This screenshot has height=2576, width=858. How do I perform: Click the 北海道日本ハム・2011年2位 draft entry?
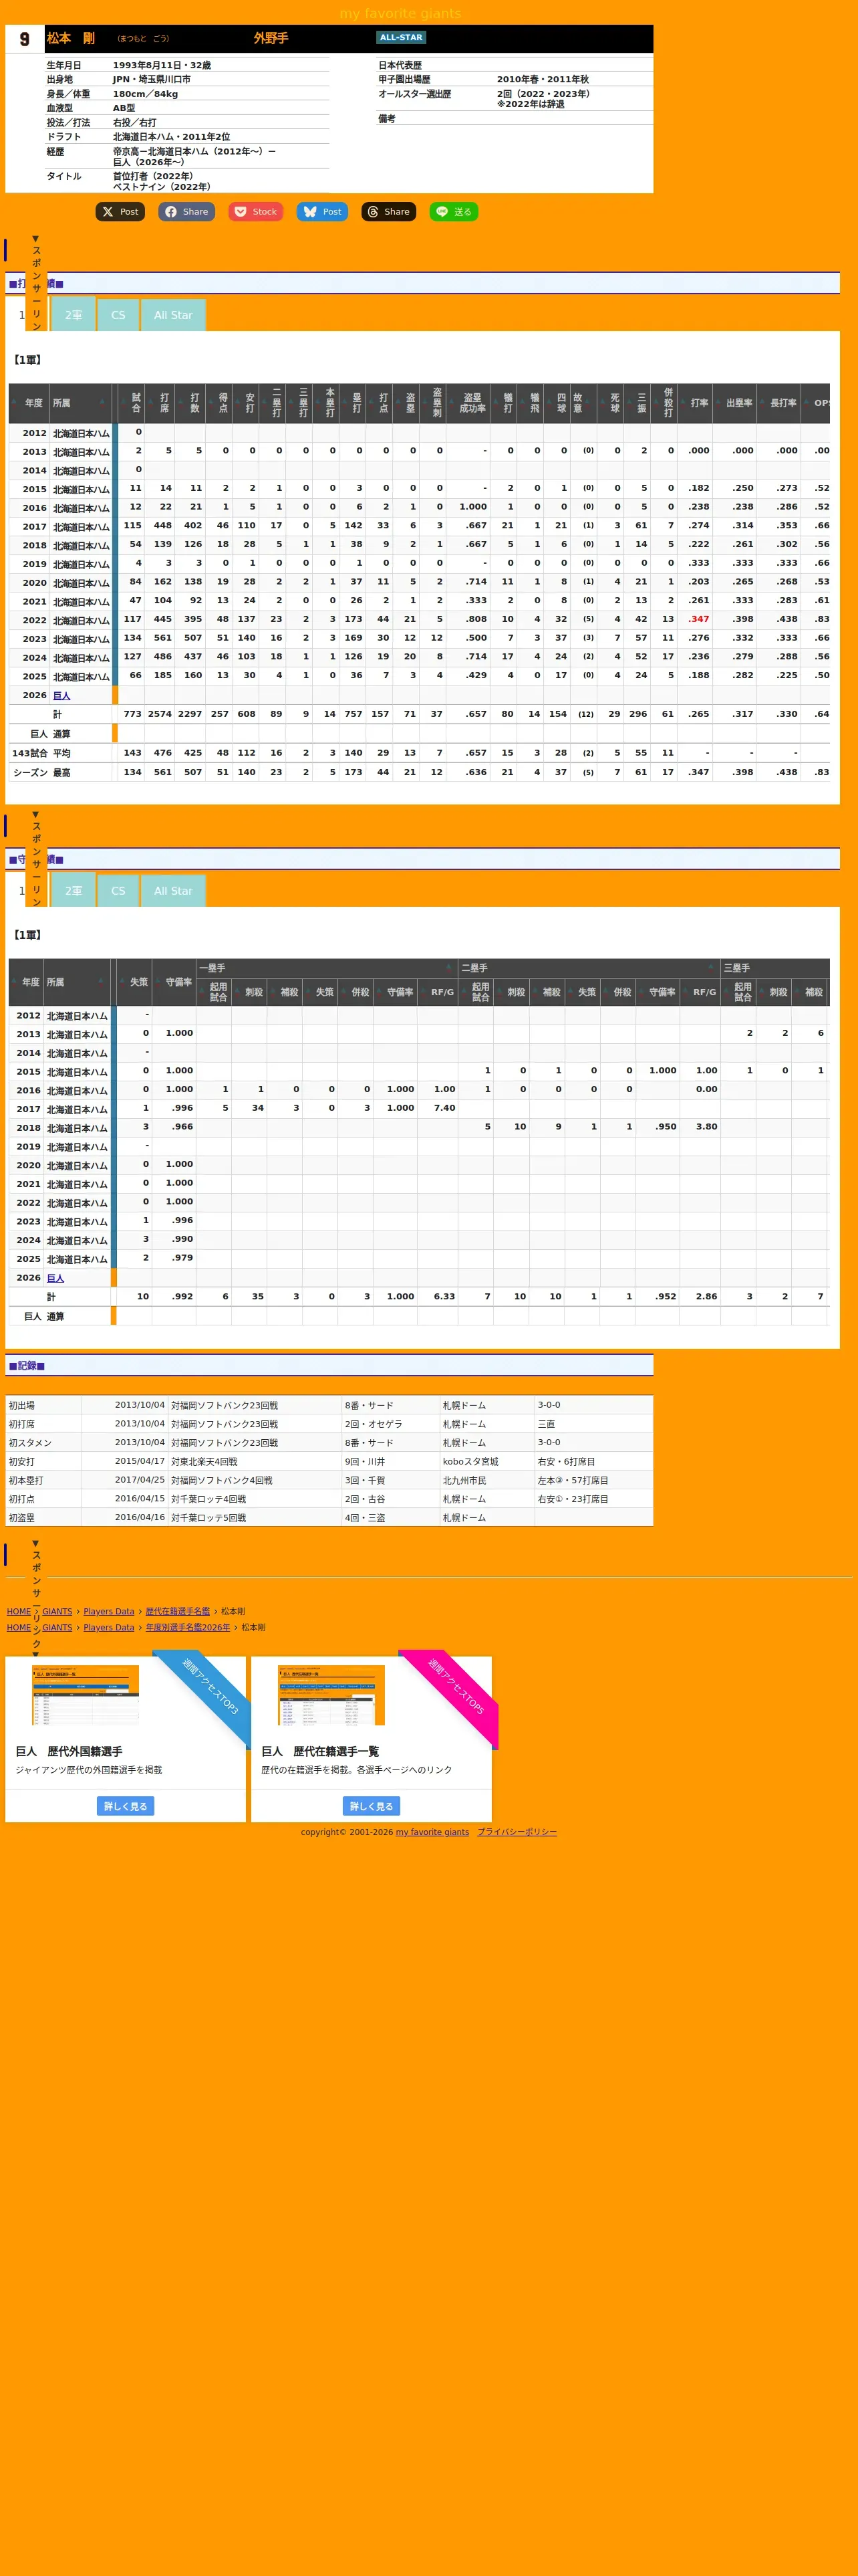point(172,137)
